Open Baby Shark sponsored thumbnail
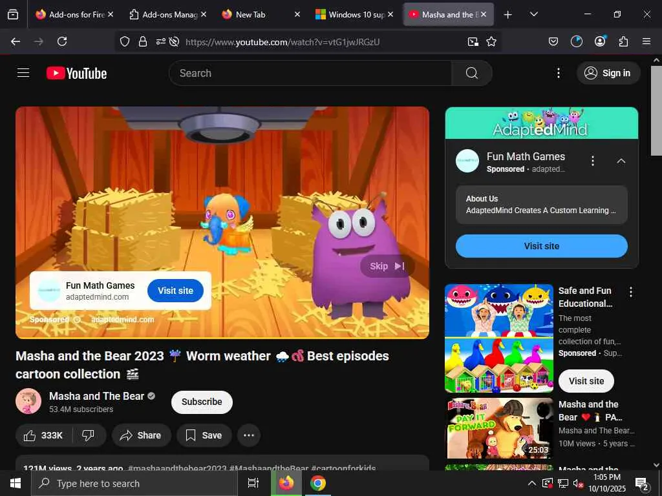The image size is (662, 496). coord(499,338)
